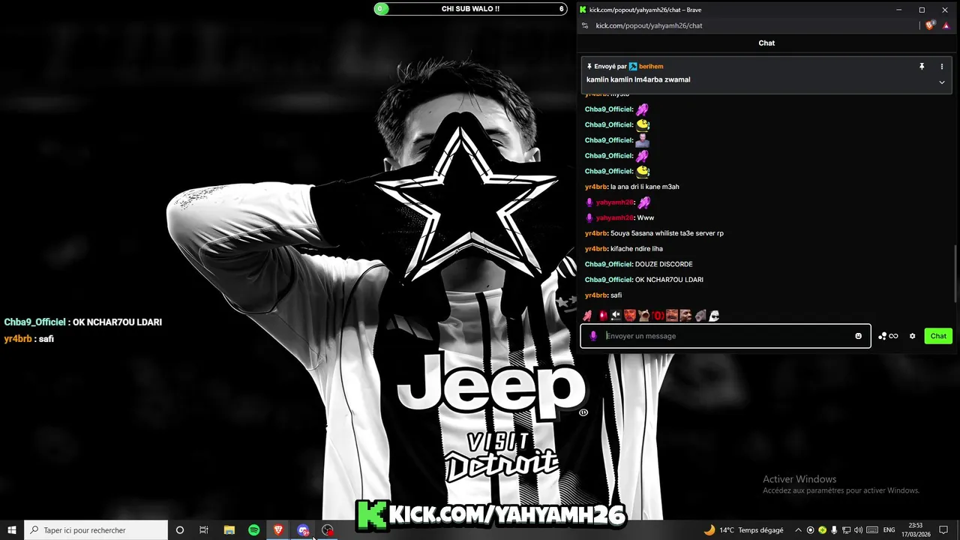Switch to Brave browser in the taskbar

point(278,530)
